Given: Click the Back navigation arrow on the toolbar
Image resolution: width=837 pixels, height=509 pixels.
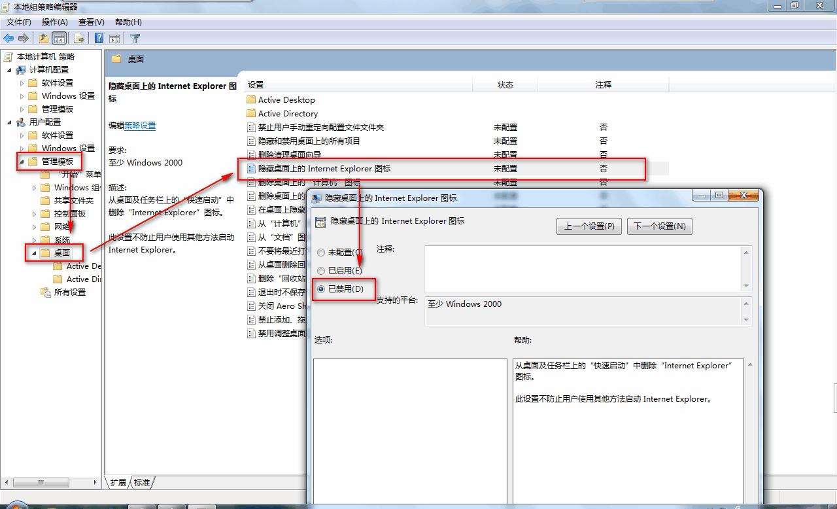Looking at the screenshot, I should tap(9, 38).
